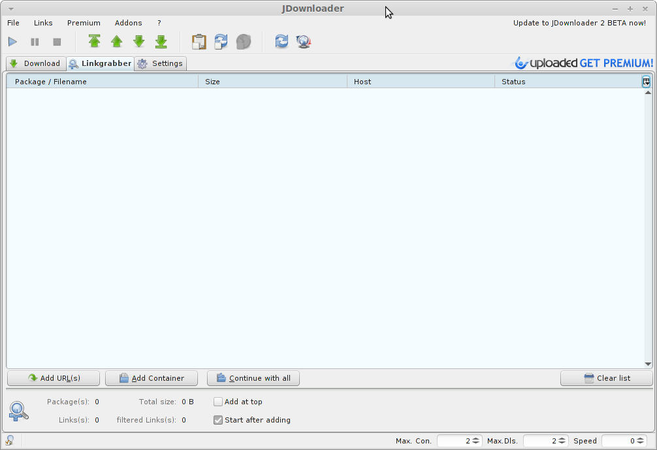Click the Add Container button
Screen dimensions: 657x450
pyautogui.click(x=152, y=378)
